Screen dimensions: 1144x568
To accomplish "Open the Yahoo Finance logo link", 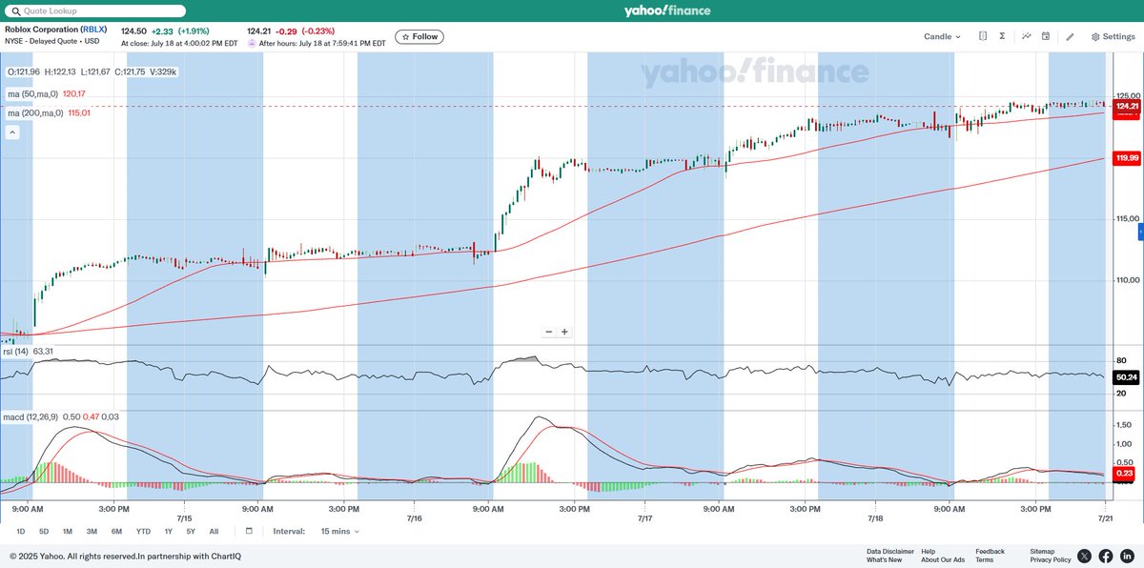I will pyautogui.click(x=668, y=10).
